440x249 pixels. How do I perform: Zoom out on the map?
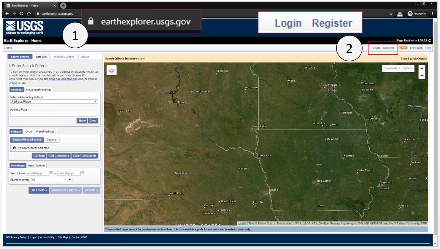pyautogui.click(x=422, y=76)
